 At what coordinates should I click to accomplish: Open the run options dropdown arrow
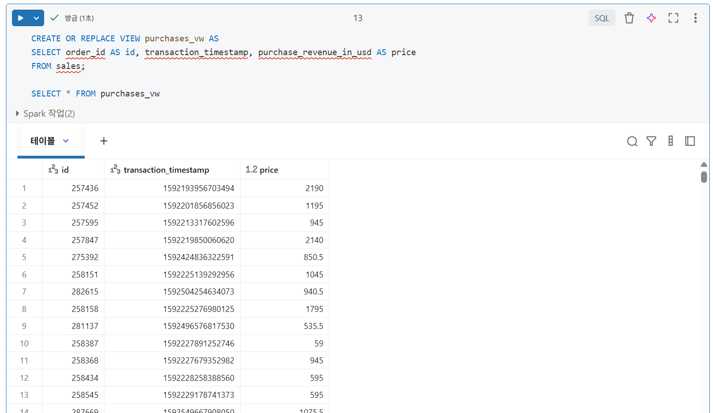36,18
